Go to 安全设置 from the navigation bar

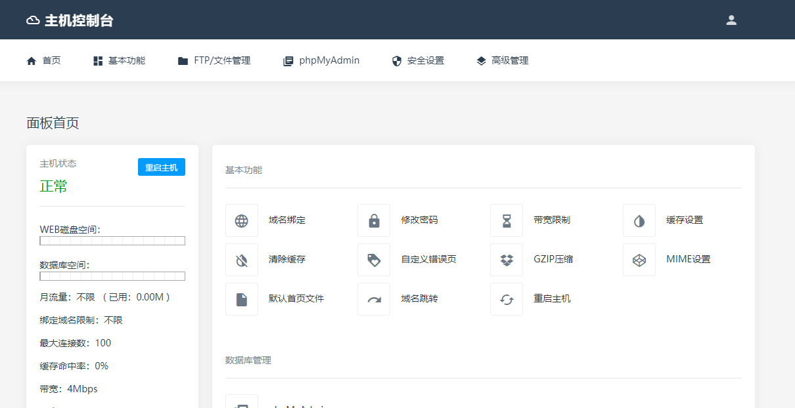(418, 60)
